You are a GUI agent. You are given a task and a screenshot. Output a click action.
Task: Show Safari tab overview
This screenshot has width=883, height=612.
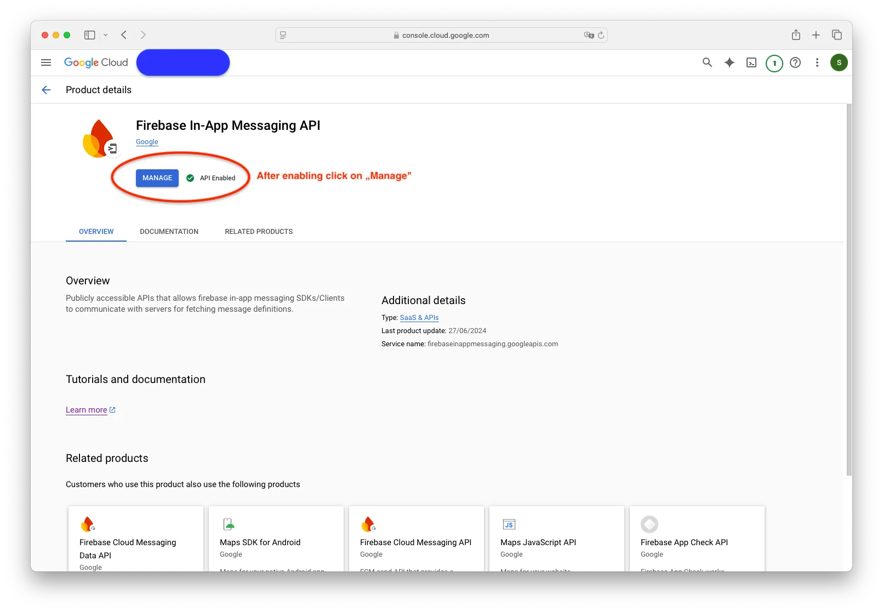click(x=837, y=35)
